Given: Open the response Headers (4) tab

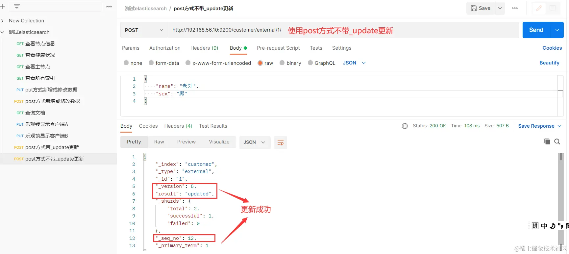Looking at the screenshot, I should 178,126.
